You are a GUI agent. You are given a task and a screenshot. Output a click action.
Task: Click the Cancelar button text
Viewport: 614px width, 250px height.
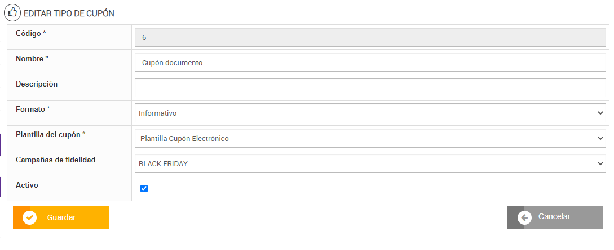[554, 217]
